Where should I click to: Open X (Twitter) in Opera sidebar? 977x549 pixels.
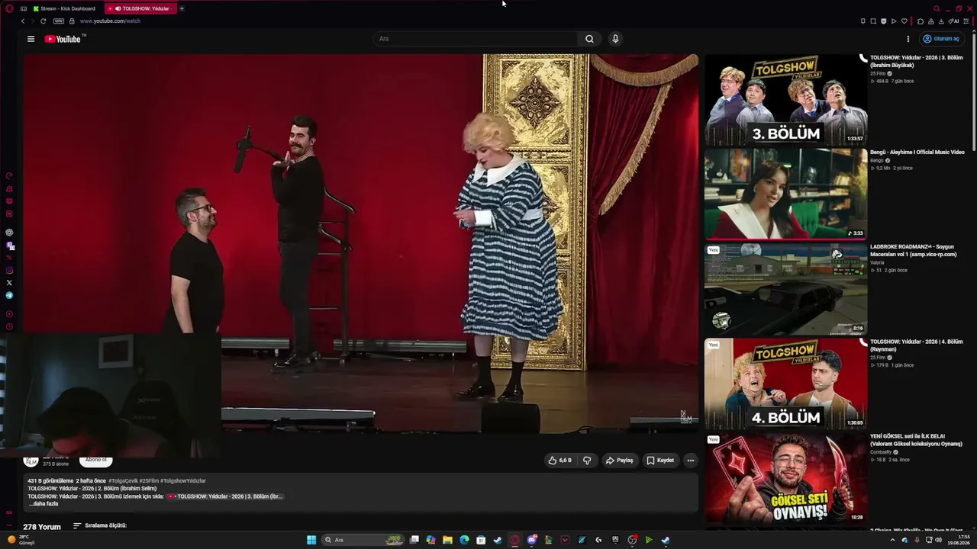(9, 283)
